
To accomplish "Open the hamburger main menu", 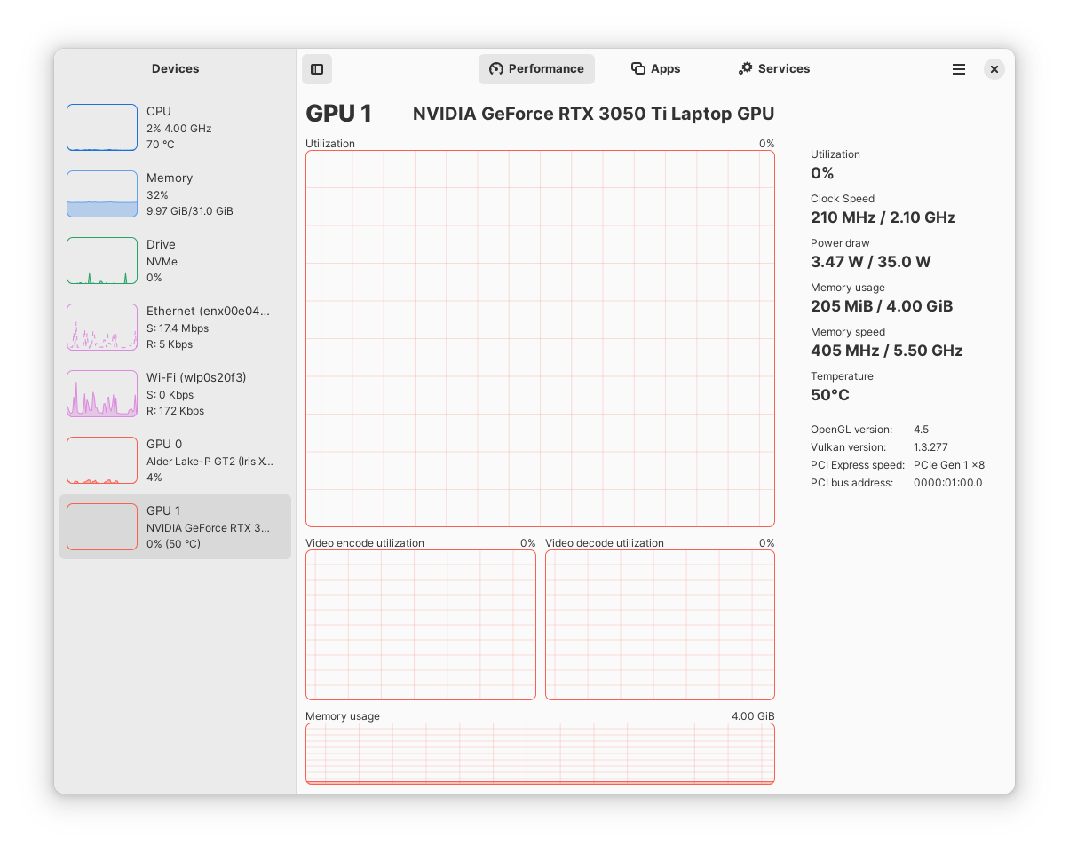I will pyautogui.click(x=959, y=69).
